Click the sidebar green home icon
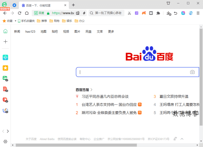This screenshot has width=203, height=147. [x=5, y=31]
